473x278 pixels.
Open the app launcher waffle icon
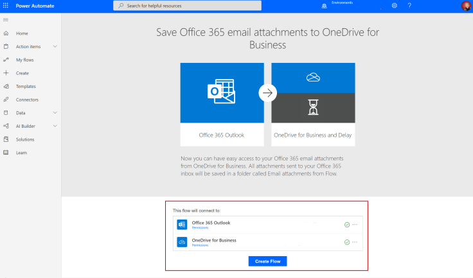(6, 5)
